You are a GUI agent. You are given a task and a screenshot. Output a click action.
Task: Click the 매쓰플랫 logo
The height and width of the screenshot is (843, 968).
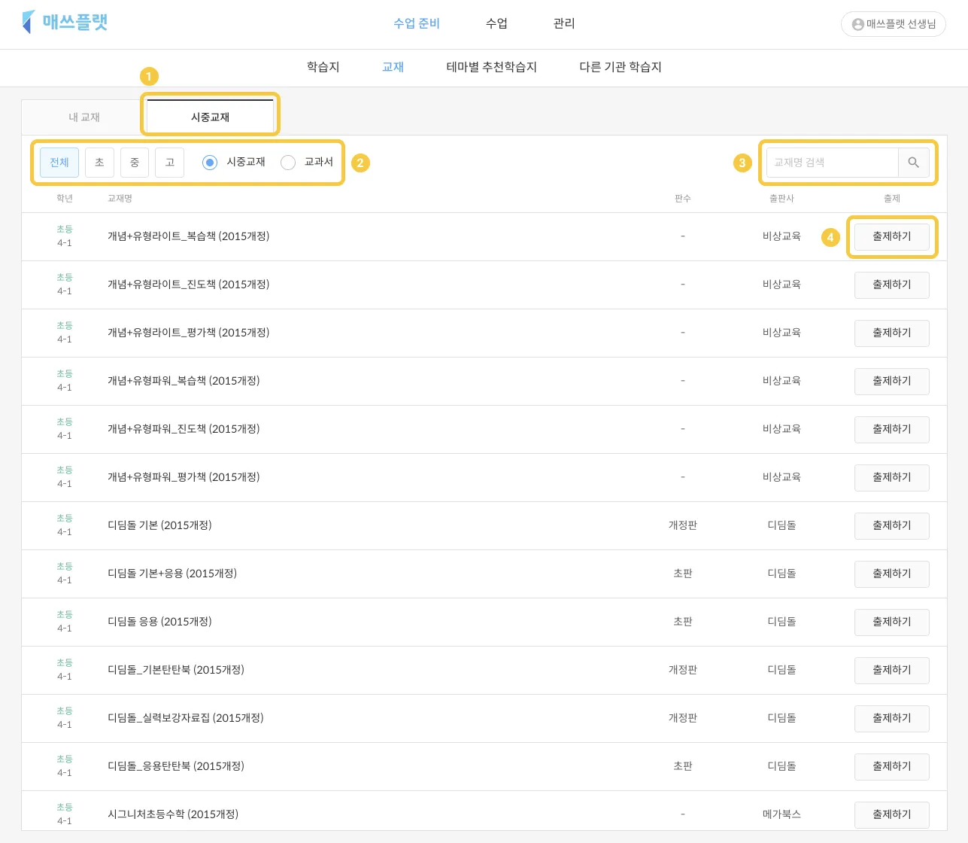(65, 22)
